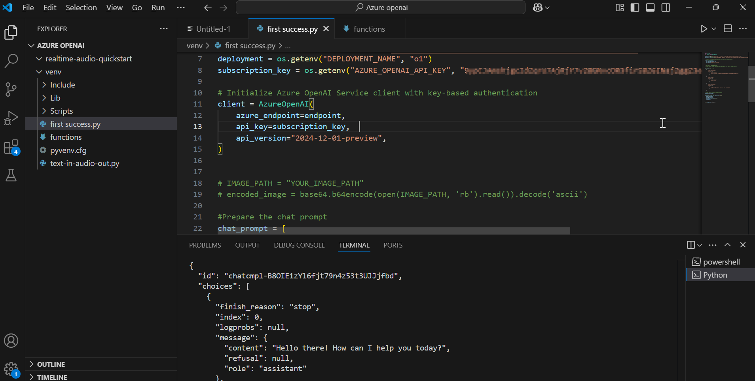Open Copilot dropdown chevron
This screenshot has width=755, height=381.
(x=547, y=8)
